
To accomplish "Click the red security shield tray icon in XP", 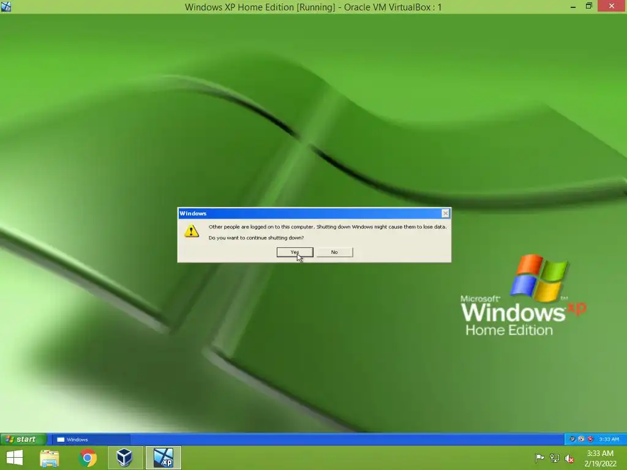I will [591, 439].
